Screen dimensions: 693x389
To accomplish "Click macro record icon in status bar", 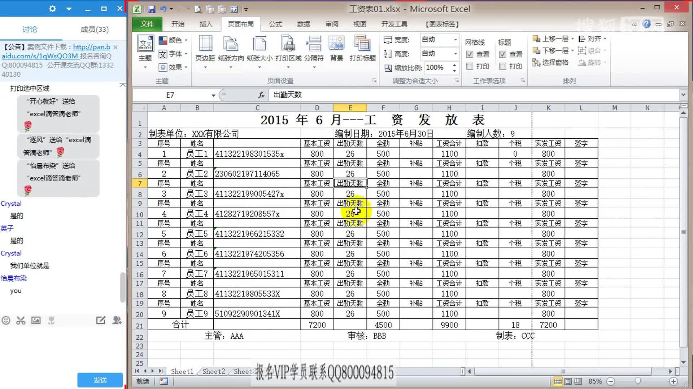I will click(164, 381).
